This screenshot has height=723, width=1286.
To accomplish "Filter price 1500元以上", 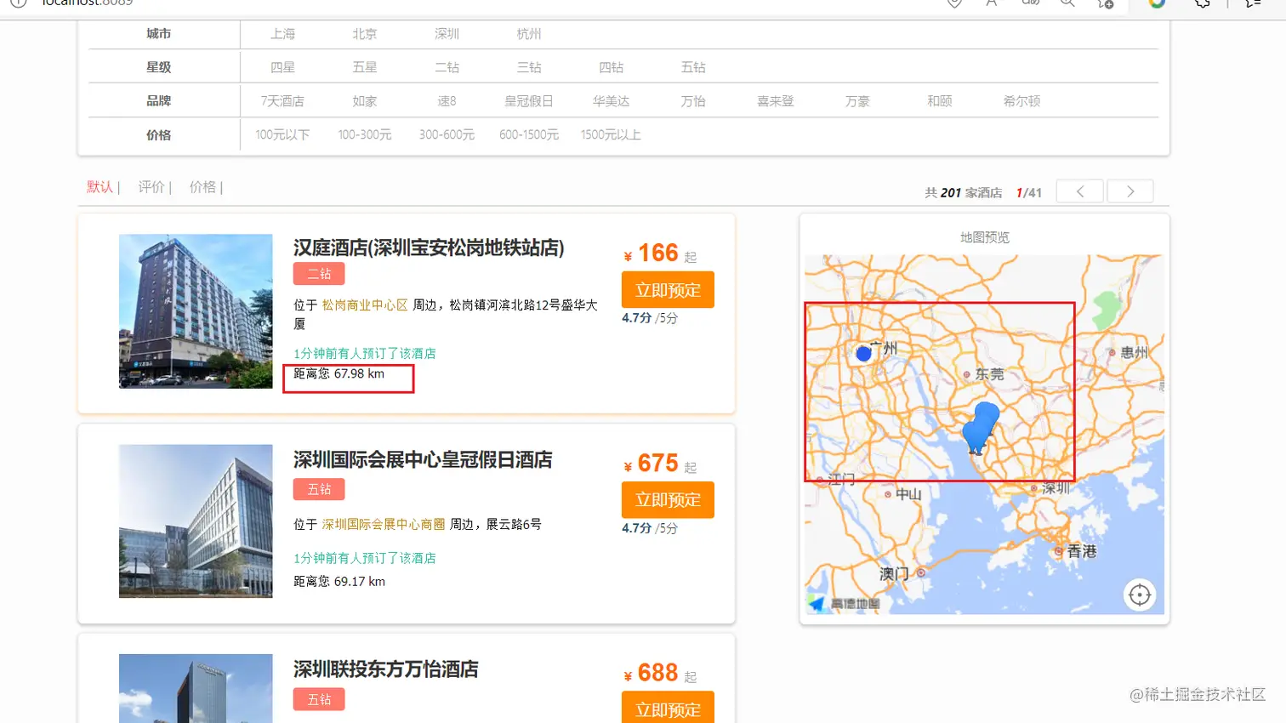I will [x=611, y=134].
